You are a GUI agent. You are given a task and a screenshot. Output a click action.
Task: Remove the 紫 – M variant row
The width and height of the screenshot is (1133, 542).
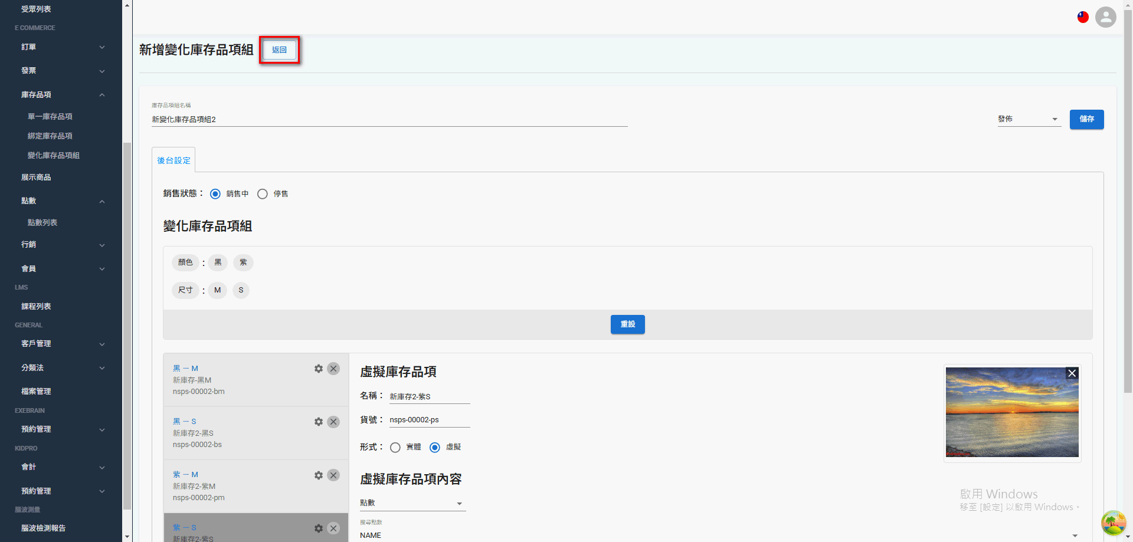point(333,475)
